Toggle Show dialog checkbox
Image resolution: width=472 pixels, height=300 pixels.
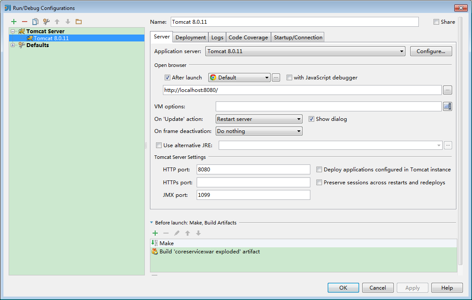(311, 119)
